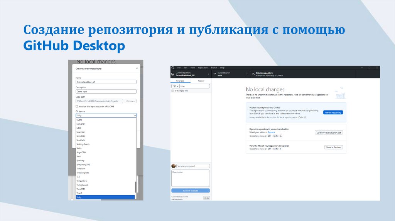This screenshot has height=221, width=395.
Task: Click the computer icon beside Current repository
Action: pos(173,74)
